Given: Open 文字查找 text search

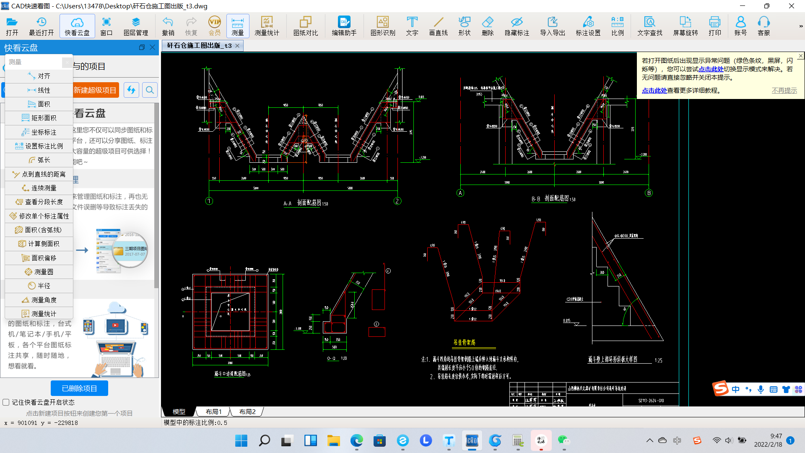Looking at the screenshot, I should (x=650, y=26).
